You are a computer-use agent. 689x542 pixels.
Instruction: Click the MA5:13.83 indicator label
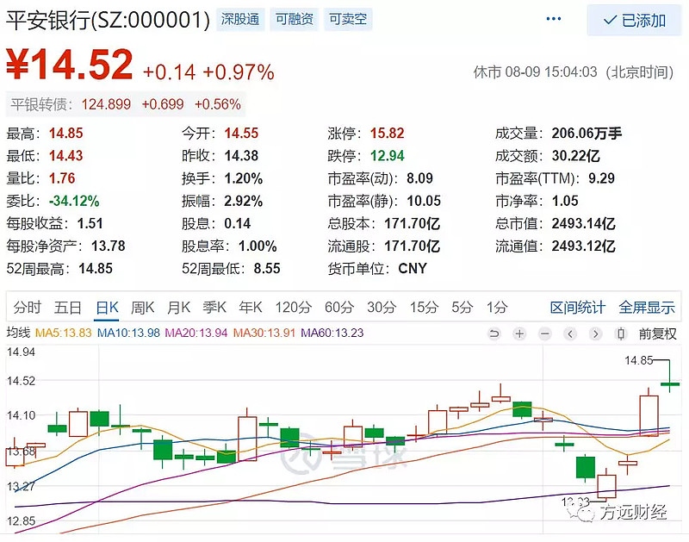click(63, 333)
